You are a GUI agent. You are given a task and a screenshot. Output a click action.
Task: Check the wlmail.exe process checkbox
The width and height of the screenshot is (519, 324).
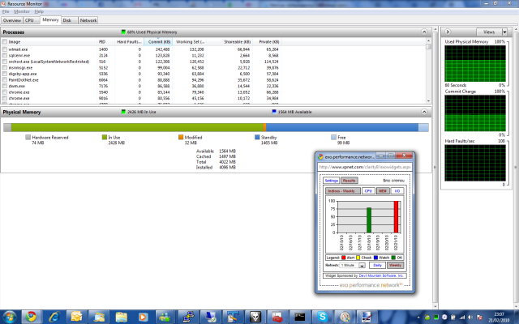coord(5,49)
